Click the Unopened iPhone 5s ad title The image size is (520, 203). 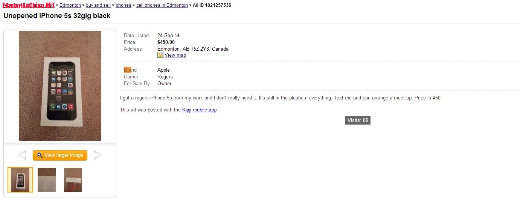pos(57,16)
